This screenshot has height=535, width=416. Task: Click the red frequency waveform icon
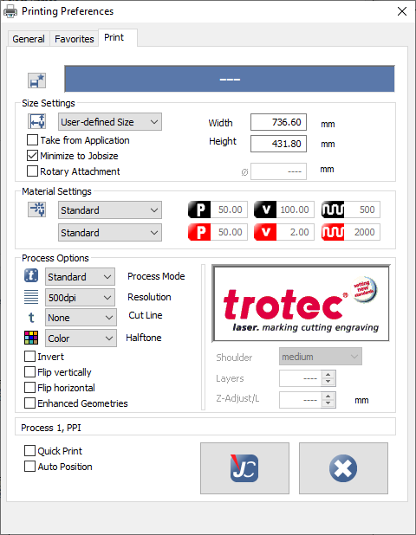tap(333, 232)
